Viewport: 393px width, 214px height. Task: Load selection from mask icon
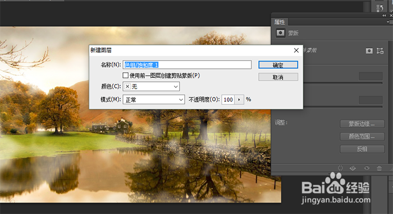click(340, 168)
